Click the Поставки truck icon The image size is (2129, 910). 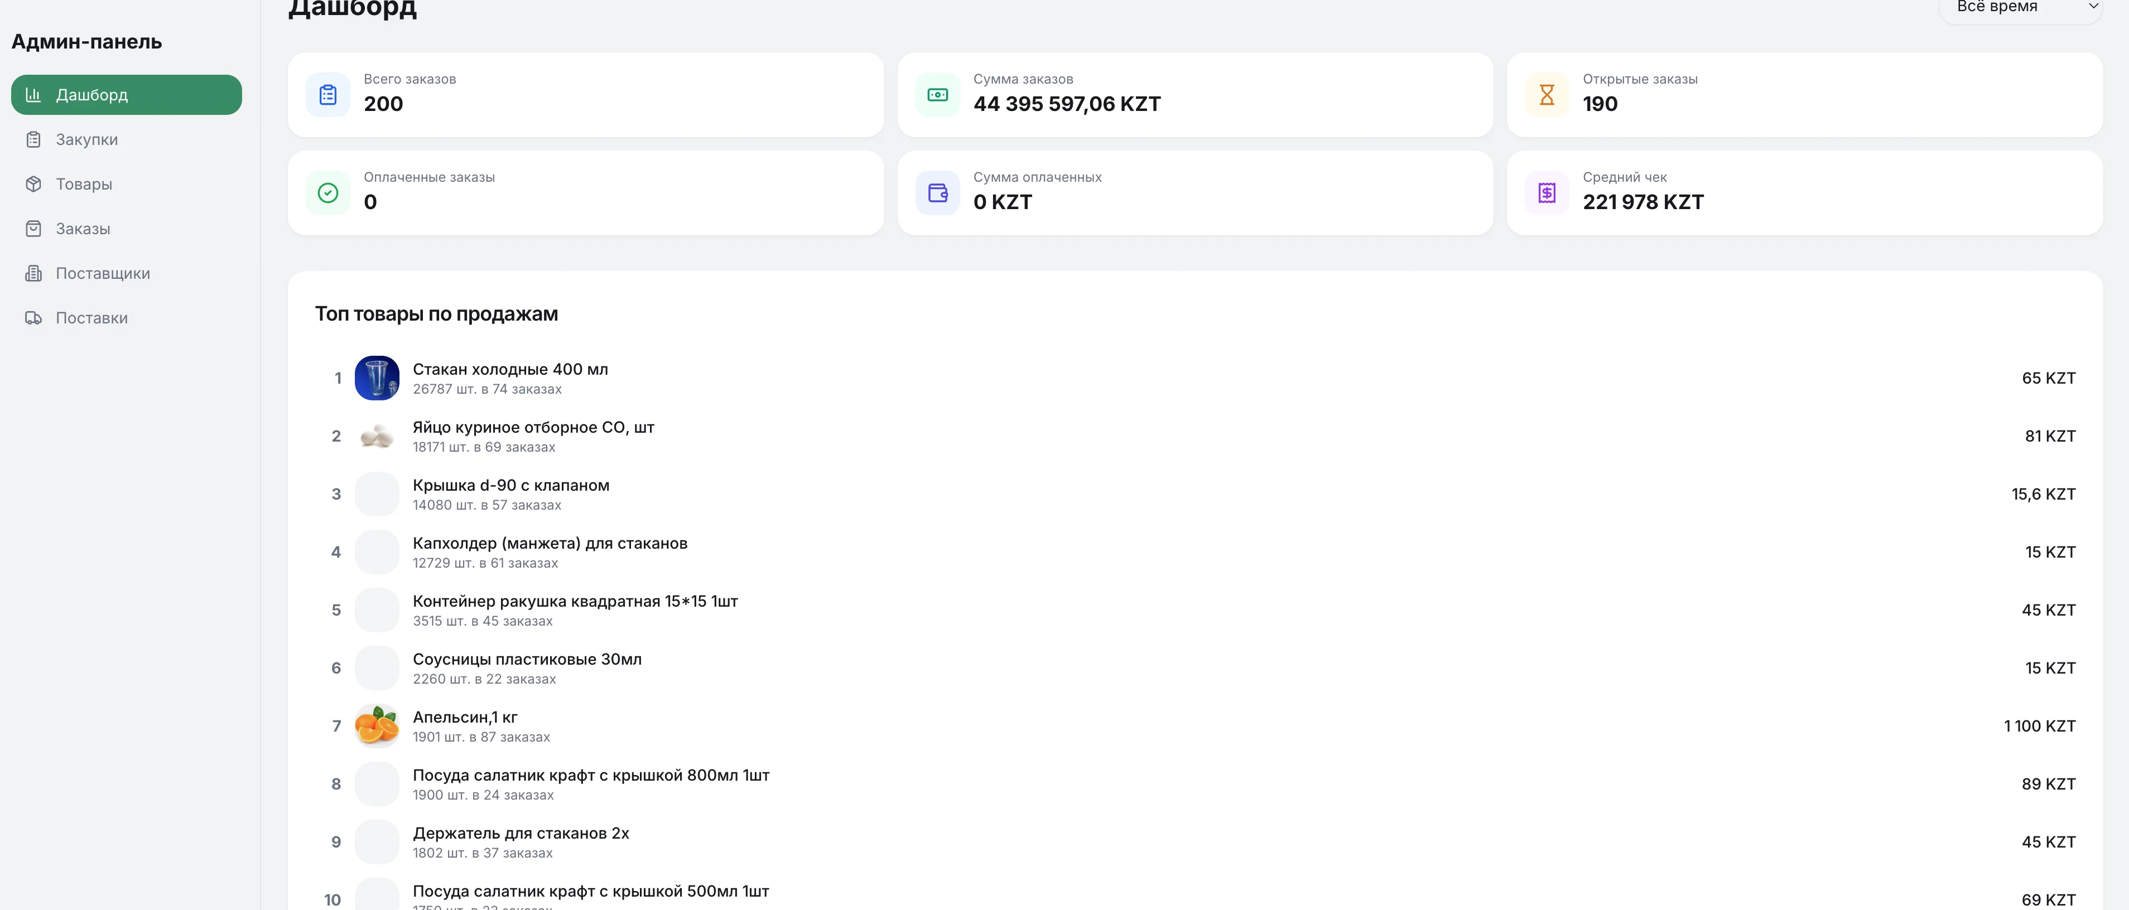point(33,318)
